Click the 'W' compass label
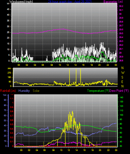 (x=123, y=73)
